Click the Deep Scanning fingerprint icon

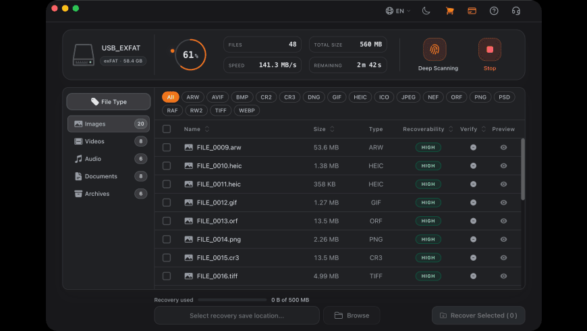pos(435,49)
